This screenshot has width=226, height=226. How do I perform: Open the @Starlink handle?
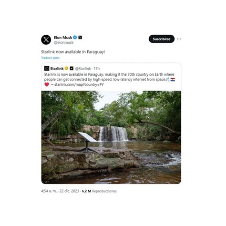pyautogui.click(x=83, y=69)
